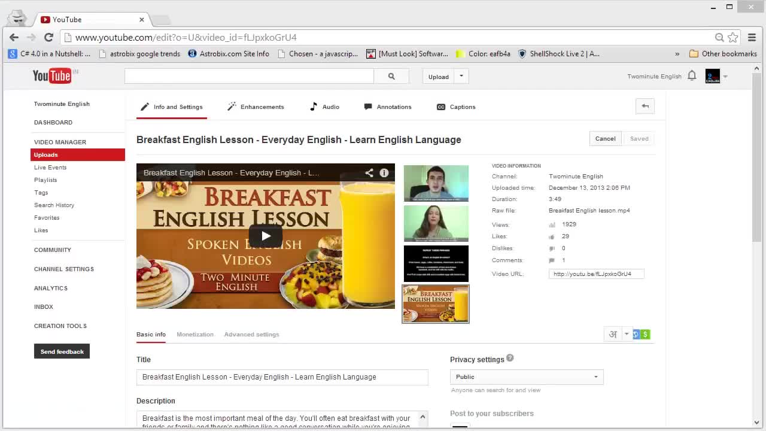Open the Upload dropdown arrow
766x431 pixels.
coord(461,76)
